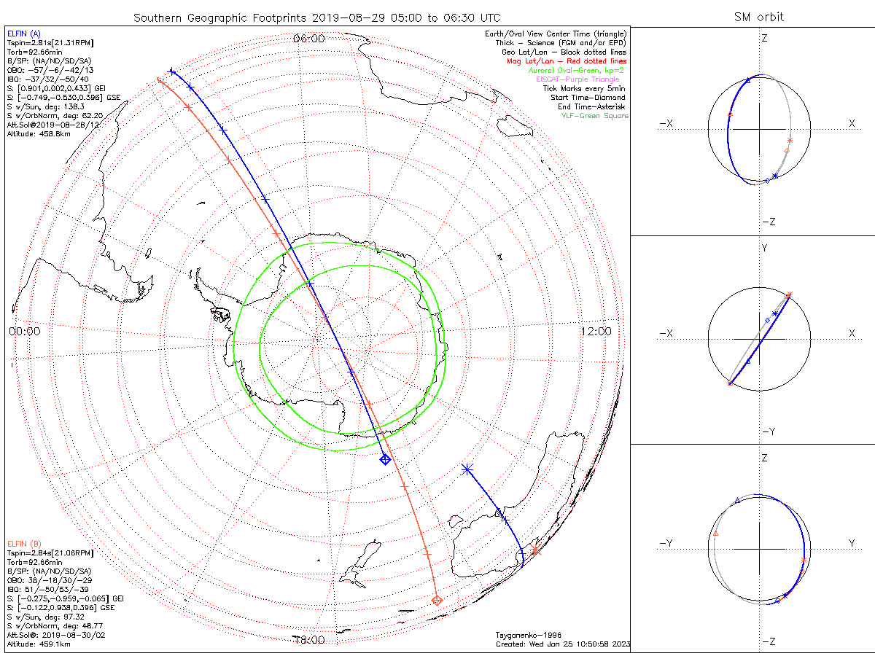Click the '00:00' local time label
This screenshot has height=656, width=875.
pyautogui.click(x=24, y=331)
